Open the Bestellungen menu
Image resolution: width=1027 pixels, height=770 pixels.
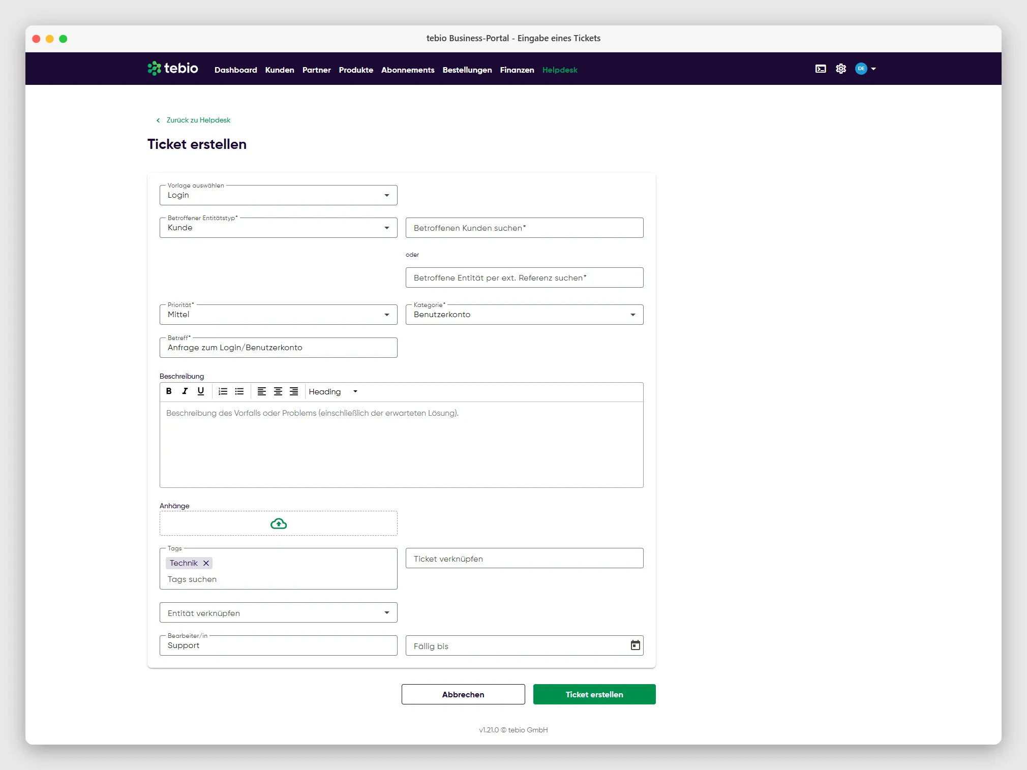point(467,70)
